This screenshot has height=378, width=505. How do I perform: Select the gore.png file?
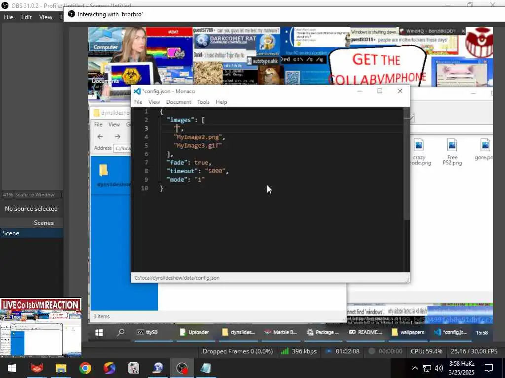[x=485, y=150]
